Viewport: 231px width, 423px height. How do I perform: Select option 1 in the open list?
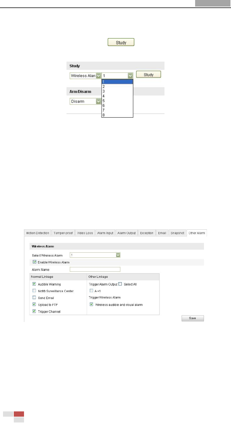118,81
